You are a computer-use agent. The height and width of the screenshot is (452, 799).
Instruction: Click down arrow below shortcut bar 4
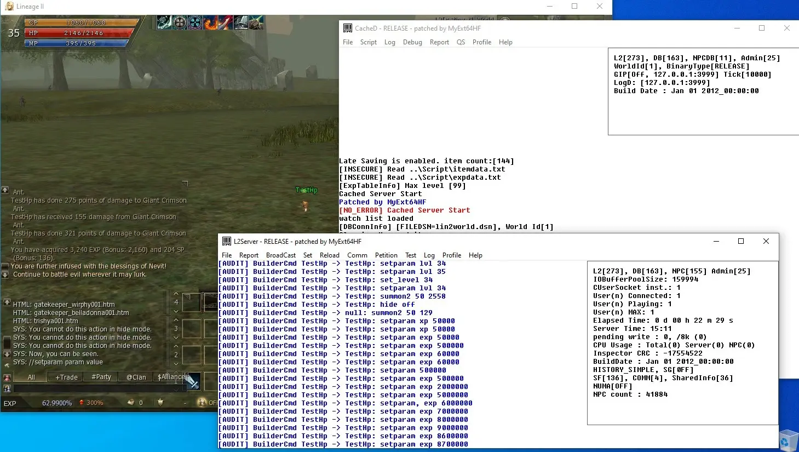tap(176, 312)
